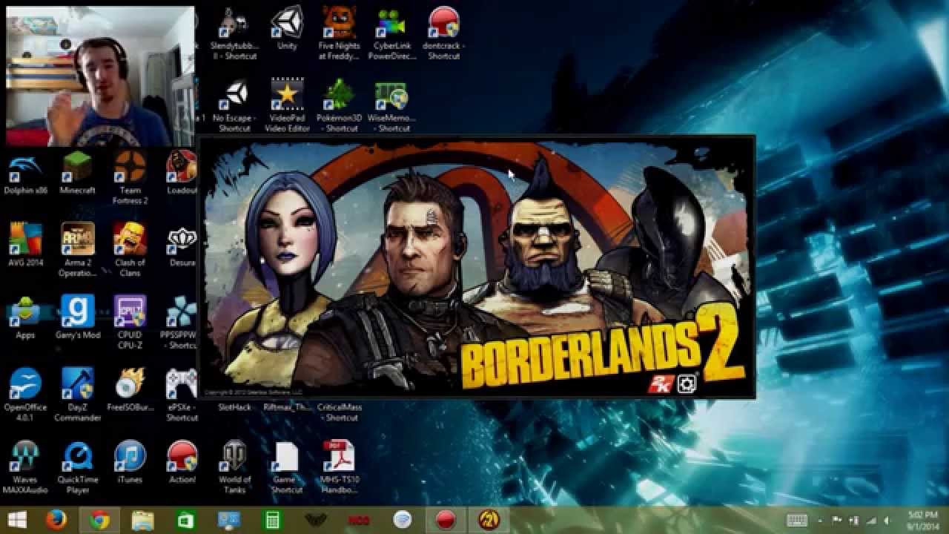
Task: Open the calculator taskbar icon
Action: 272,520
